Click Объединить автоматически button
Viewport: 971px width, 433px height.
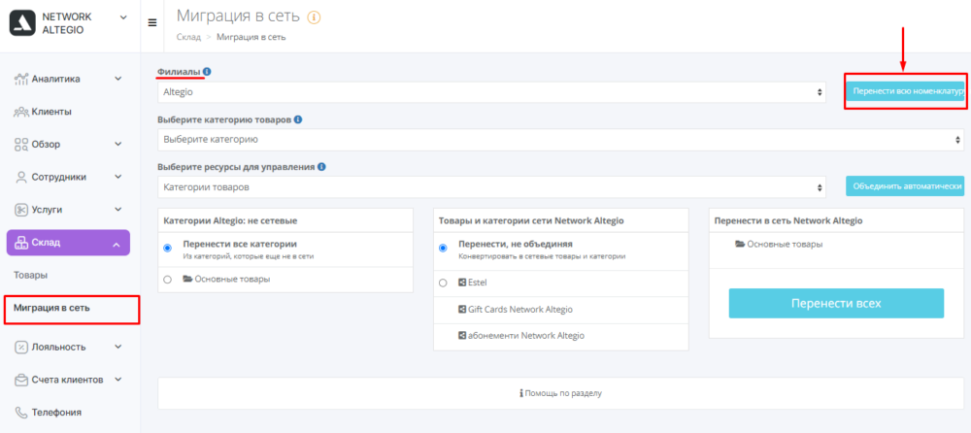[x=905, y=185]
